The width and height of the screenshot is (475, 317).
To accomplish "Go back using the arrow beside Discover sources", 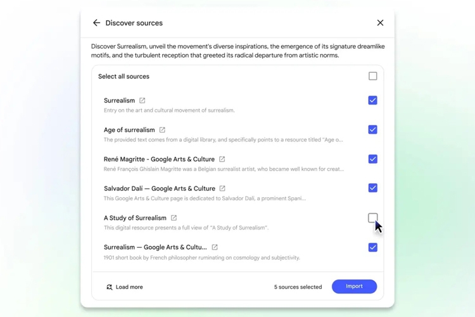I will [x=96, y=23].
